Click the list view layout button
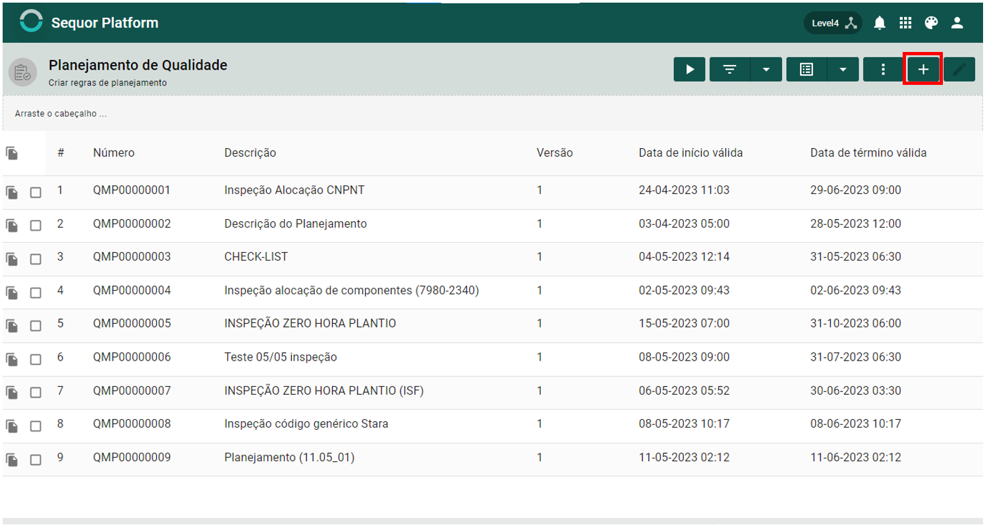This screenshot has width=989, height=529. click(x=806, y=69)
